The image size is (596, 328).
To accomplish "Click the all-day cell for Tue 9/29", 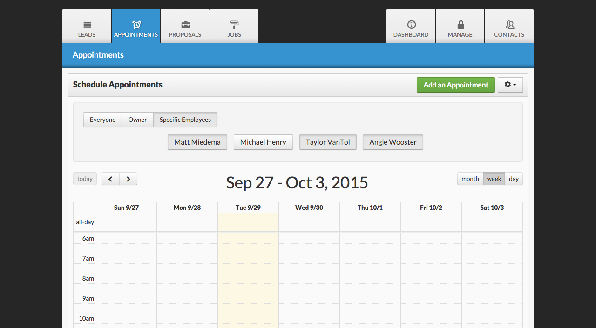I will tap(248, 222).
